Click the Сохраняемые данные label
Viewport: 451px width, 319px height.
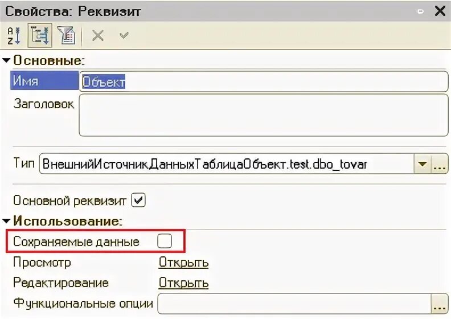click(x=76, y=242)
